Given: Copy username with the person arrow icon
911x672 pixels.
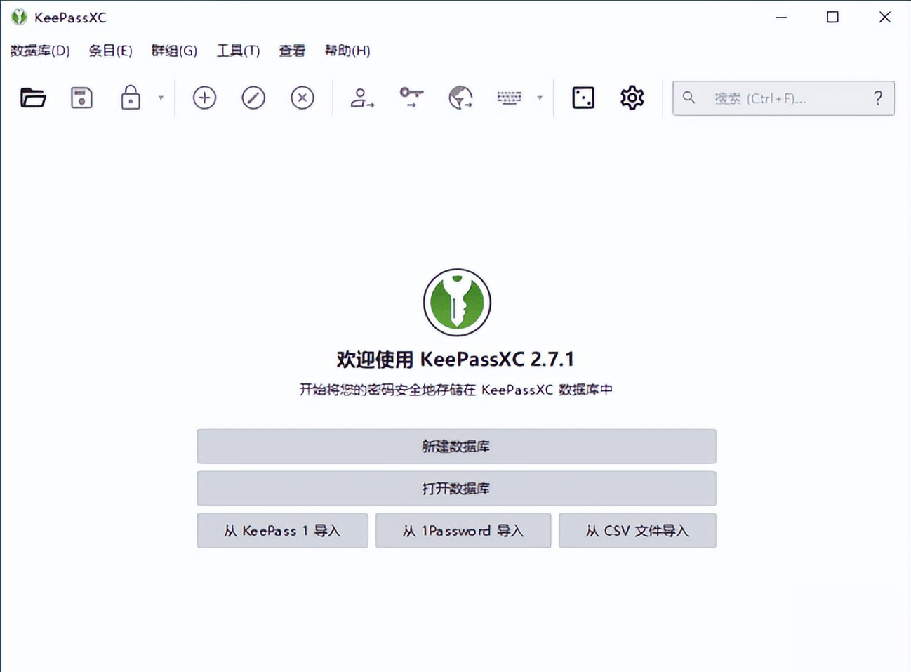Looking at the screenshot, I should [362, 98].
